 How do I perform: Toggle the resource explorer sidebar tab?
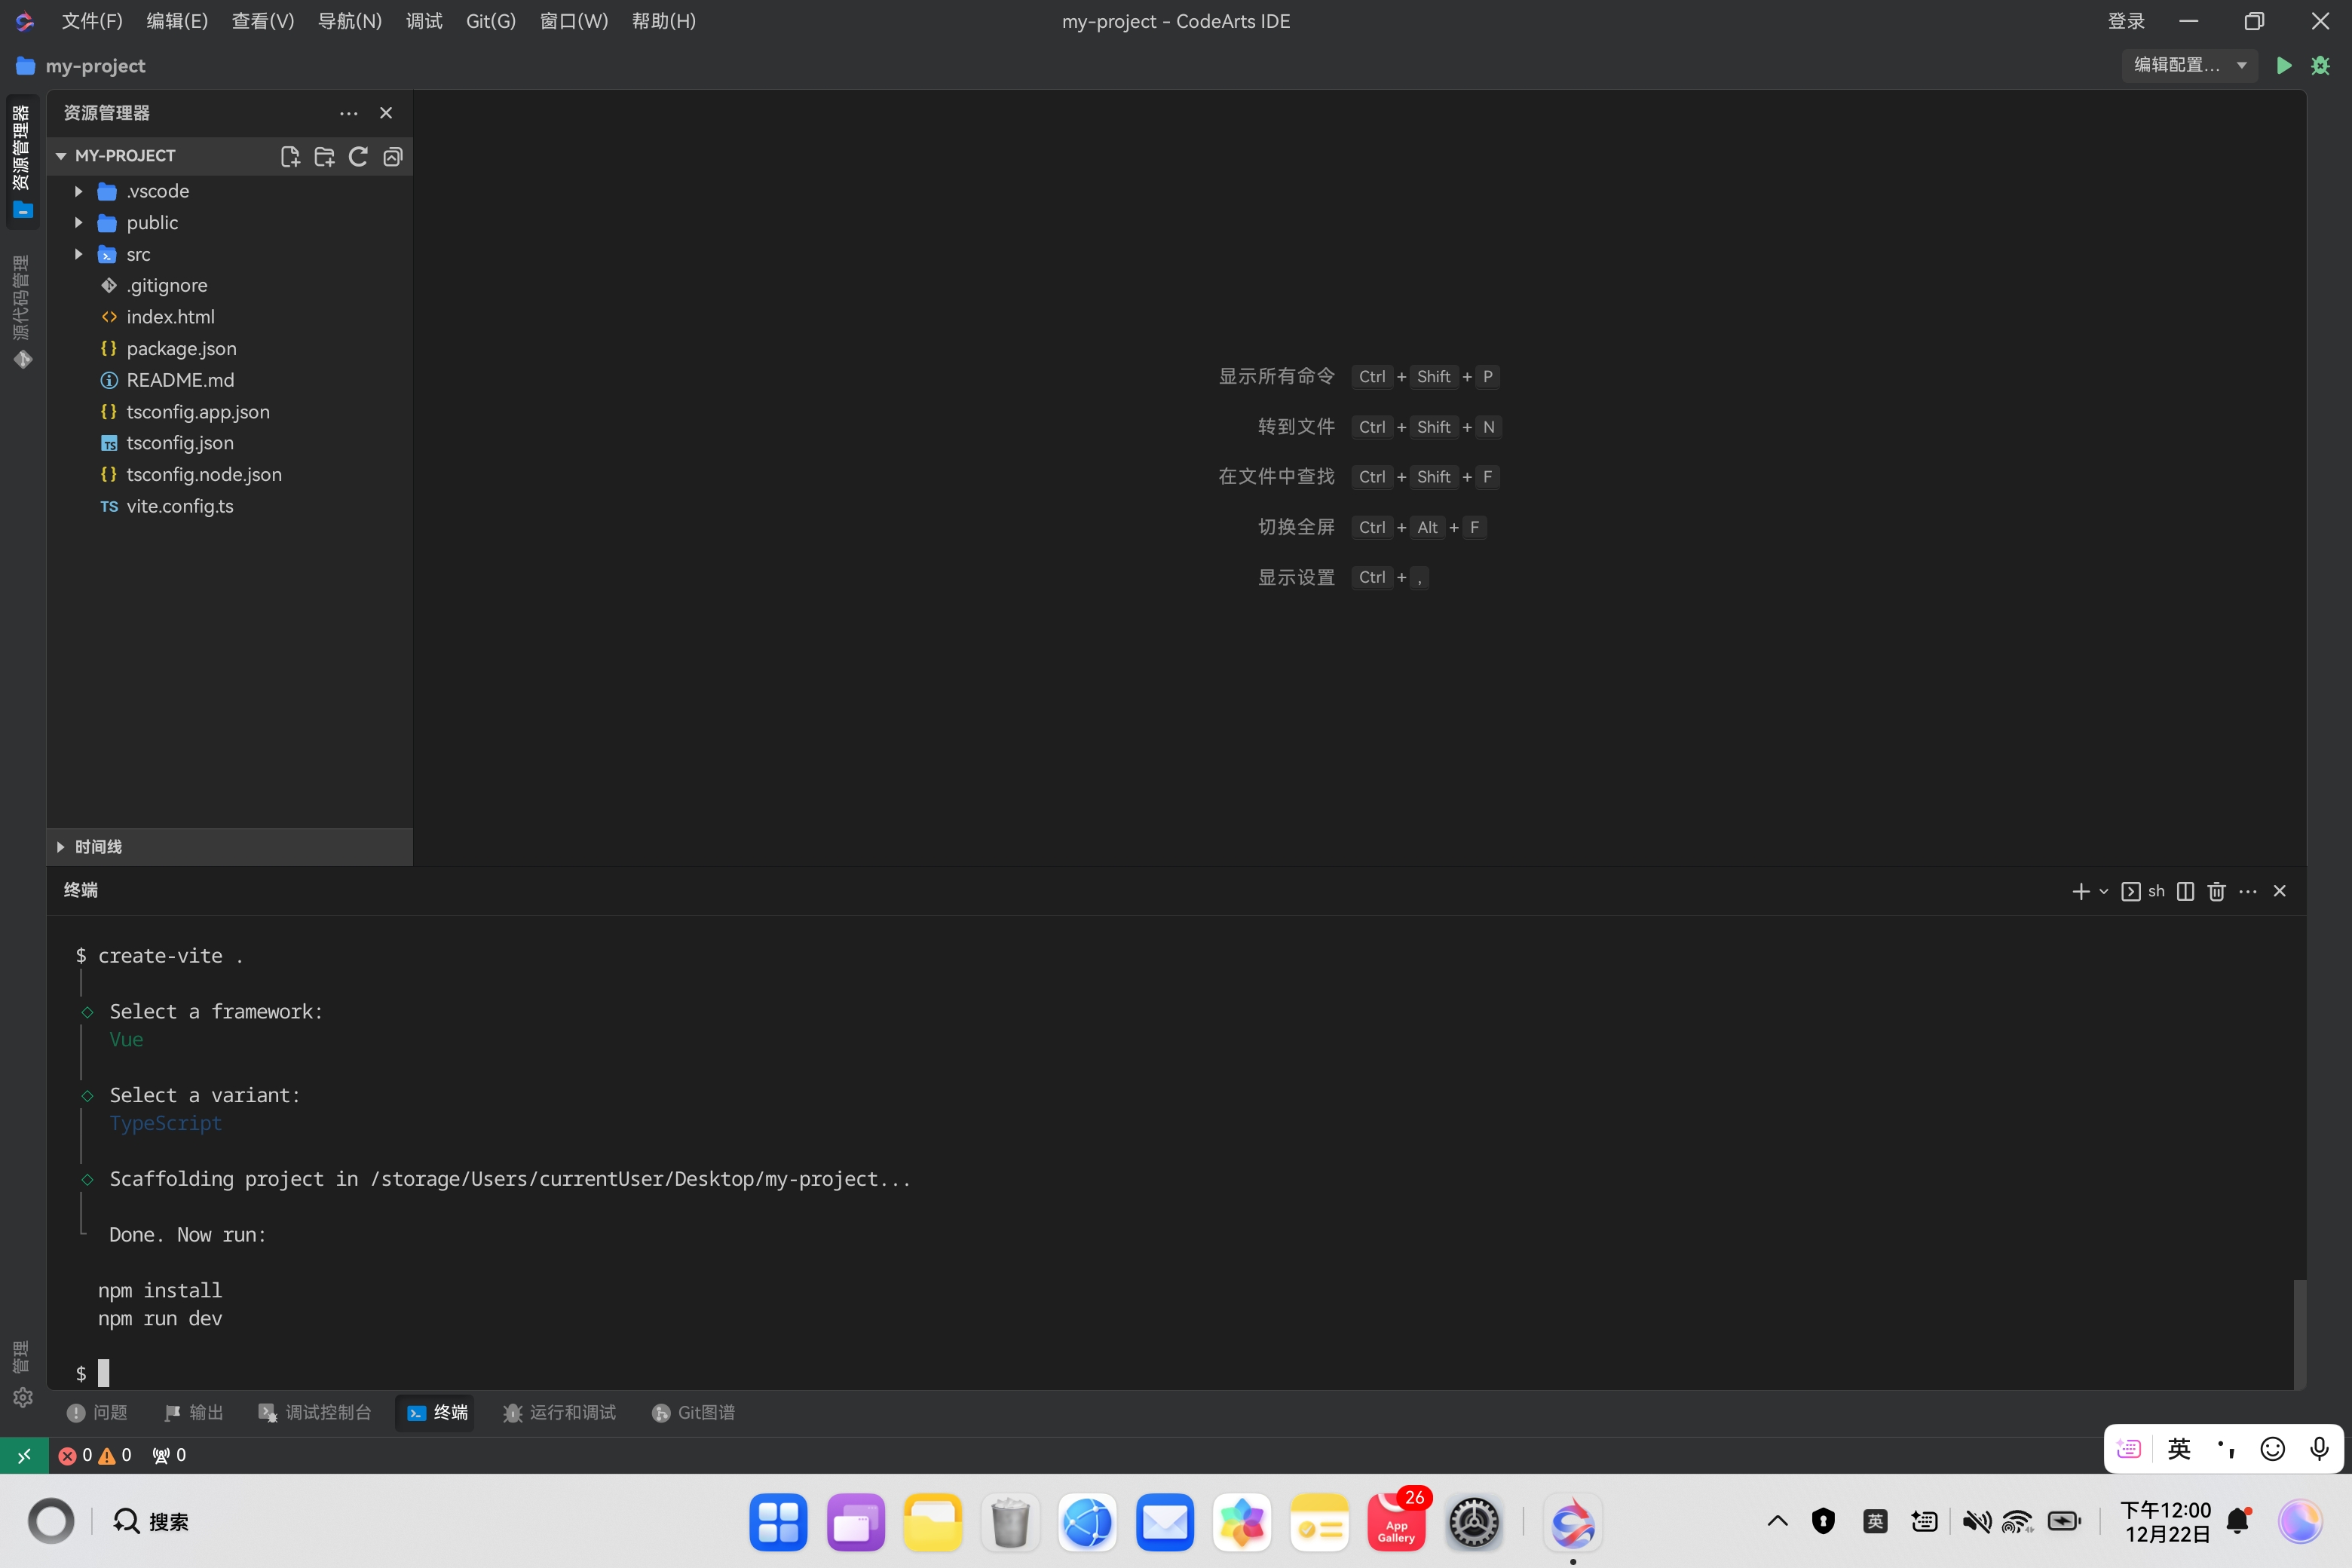pyautogui.click(x=22, y=160)
